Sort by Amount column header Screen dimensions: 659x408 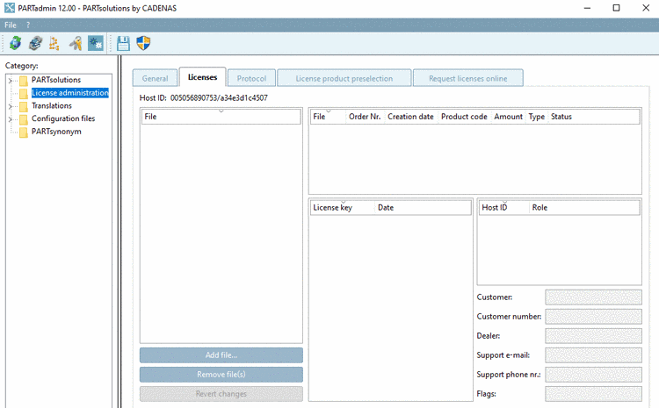pos(508,117)
